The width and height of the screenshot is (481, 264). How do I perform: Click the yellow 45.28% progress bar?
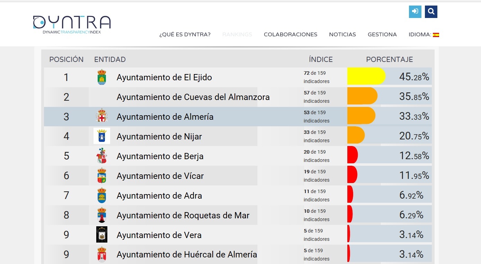366,76
